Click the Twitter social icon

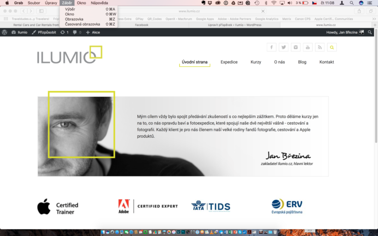click(283, 47)
